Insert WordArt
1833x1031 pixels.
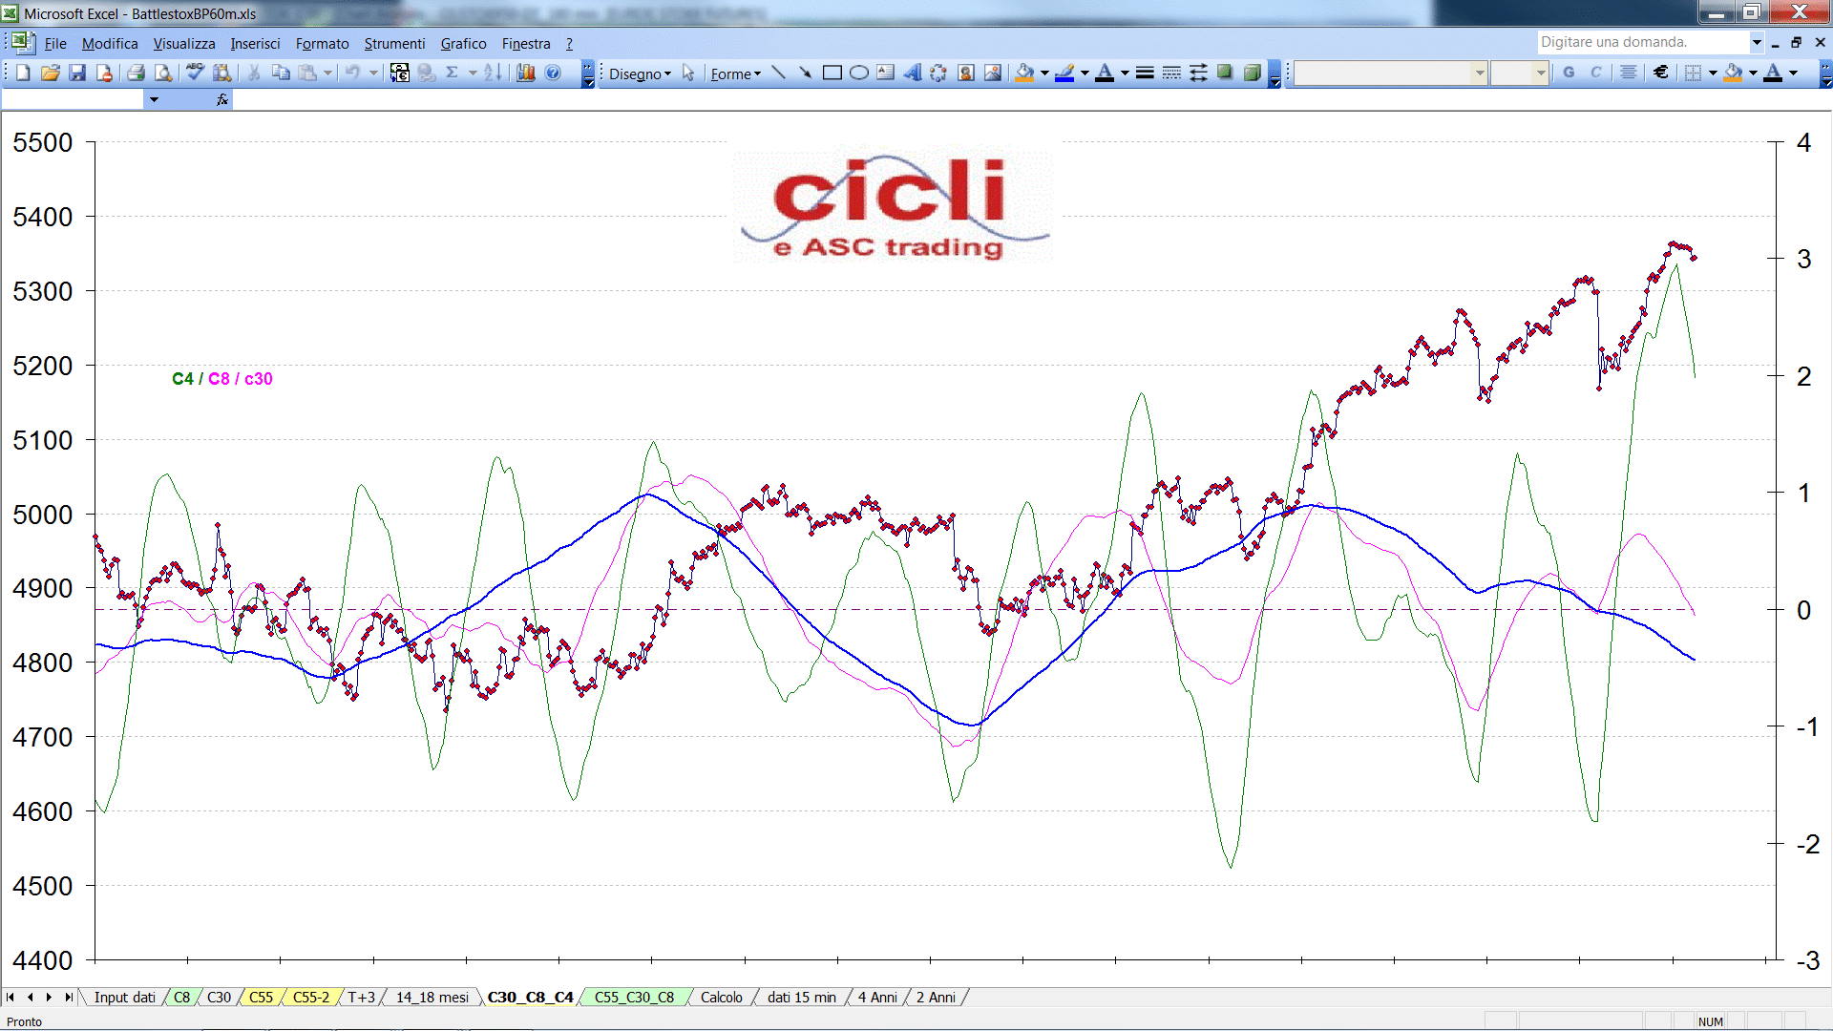(913, 73)
